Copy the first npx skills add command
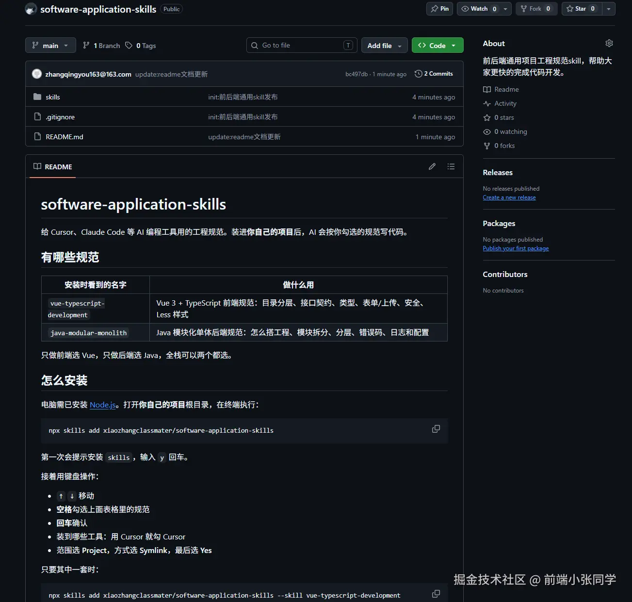The image size is (632, 602). (x=436, y=429)
